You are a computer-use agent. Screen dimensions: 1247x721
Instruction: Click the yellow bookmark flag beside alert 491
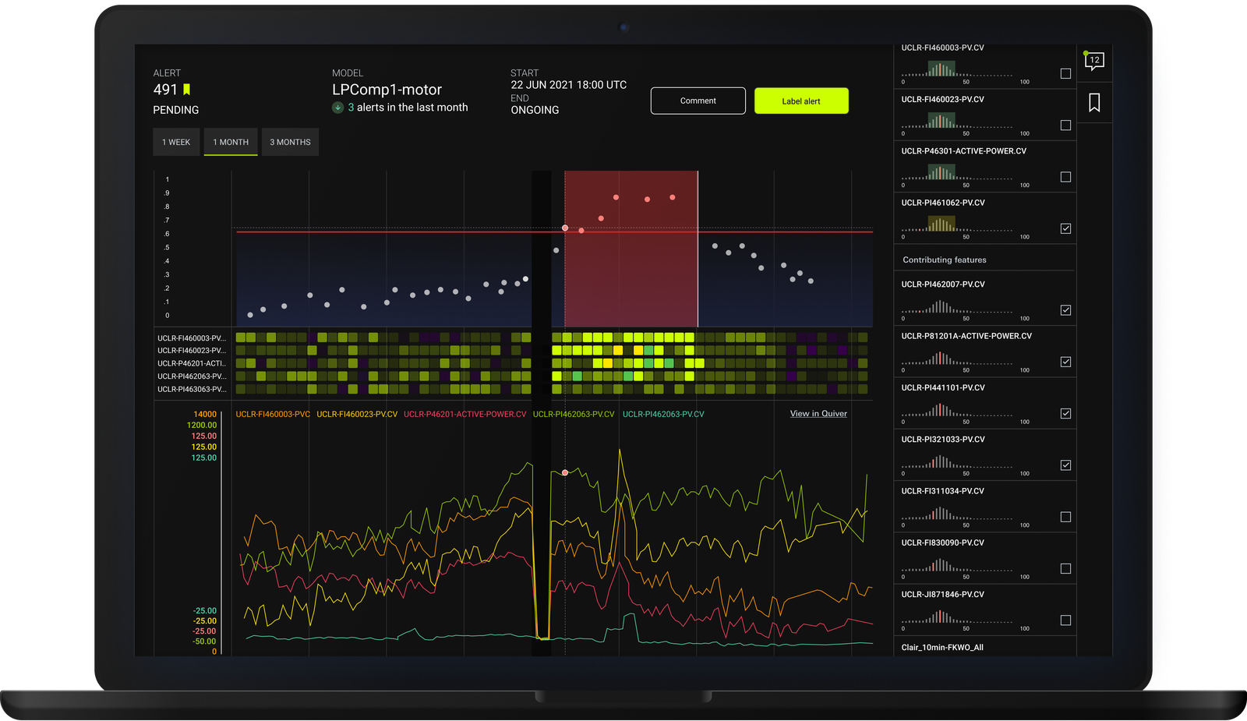coord(186,90)
